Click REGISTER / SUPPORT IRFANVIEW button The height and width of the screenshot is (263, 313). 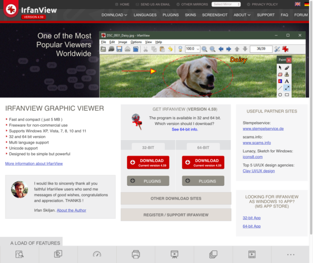(176, 215)
